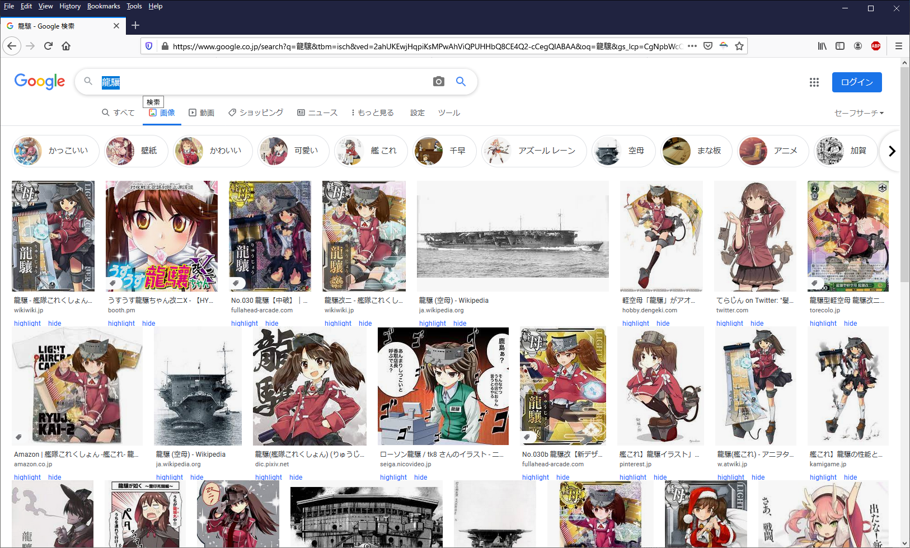
Task: Open a new browser tab
Action: click(135, 25)
